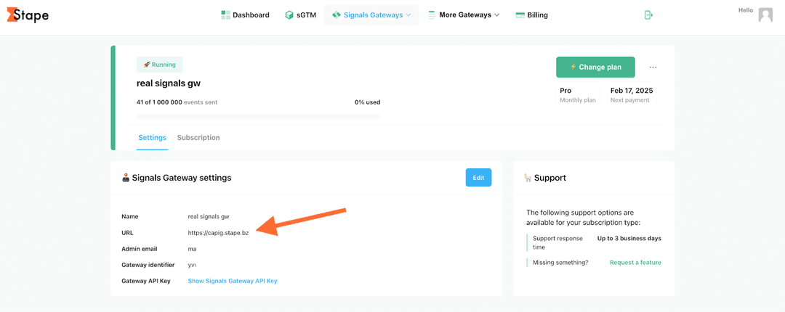Click the Request a feature link
This screenshot has height=312, width=785.
tap(635, 263)
